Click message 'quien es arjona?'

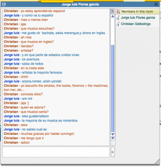coord(33,107)
